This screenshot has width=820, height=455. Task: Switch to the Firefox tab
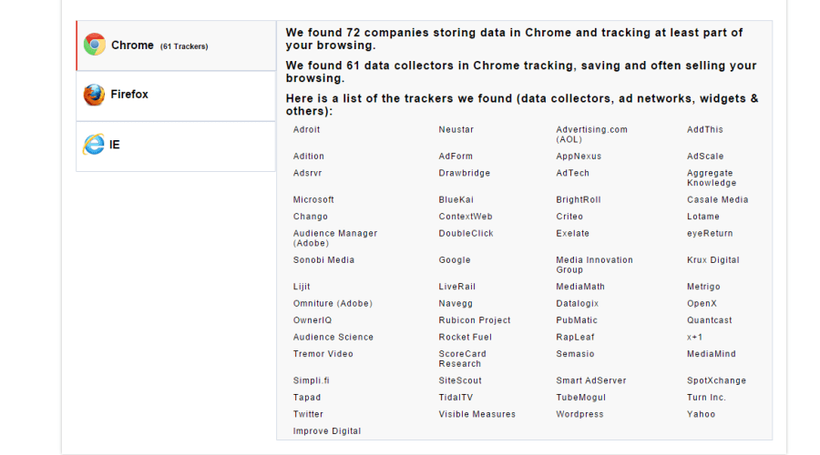176,96
